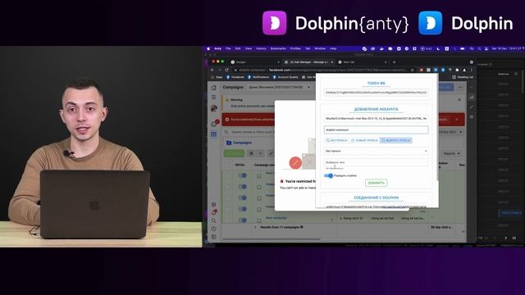Viewport: 525px width, 295px height.
Task: Open the Anty application menu
Action: click(217, 49)
